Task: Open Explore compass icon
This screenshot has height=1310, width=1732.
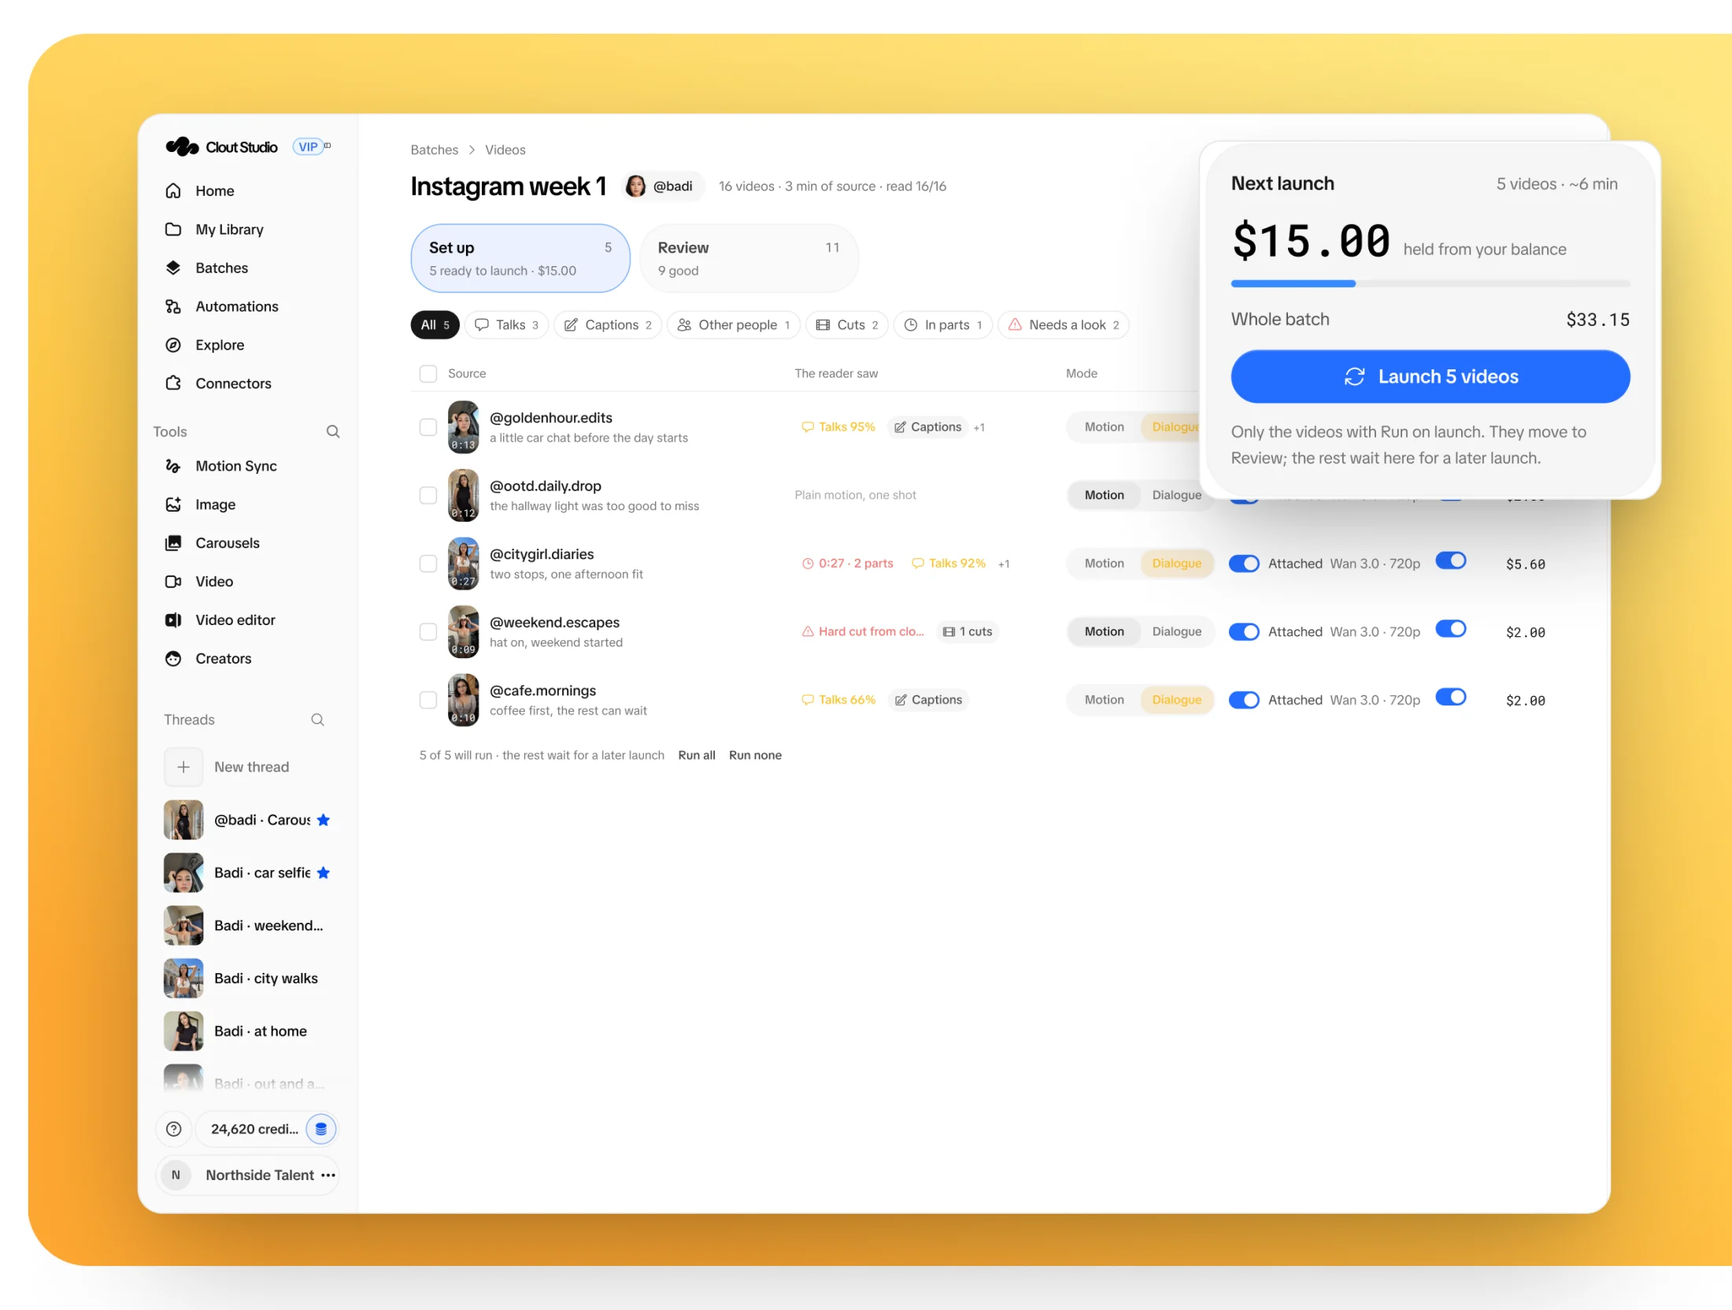Action: coord(173,345)
